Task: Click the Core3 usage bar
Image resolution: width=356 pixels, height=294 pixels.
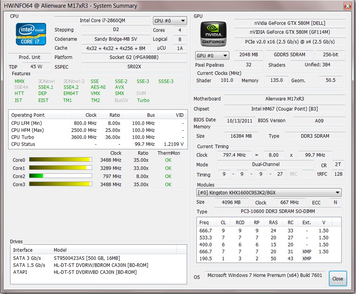Action: pyautogui.click(x=60, y=184)
